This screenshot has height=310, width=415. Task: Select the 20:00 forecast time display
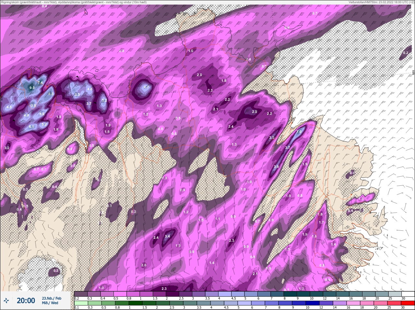pos(26,301)
